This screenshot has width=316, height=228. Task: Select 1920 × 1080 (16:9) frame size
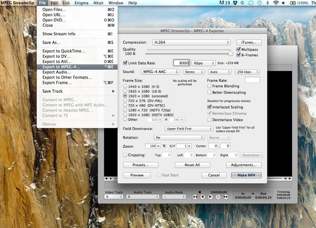pos(125,91)
